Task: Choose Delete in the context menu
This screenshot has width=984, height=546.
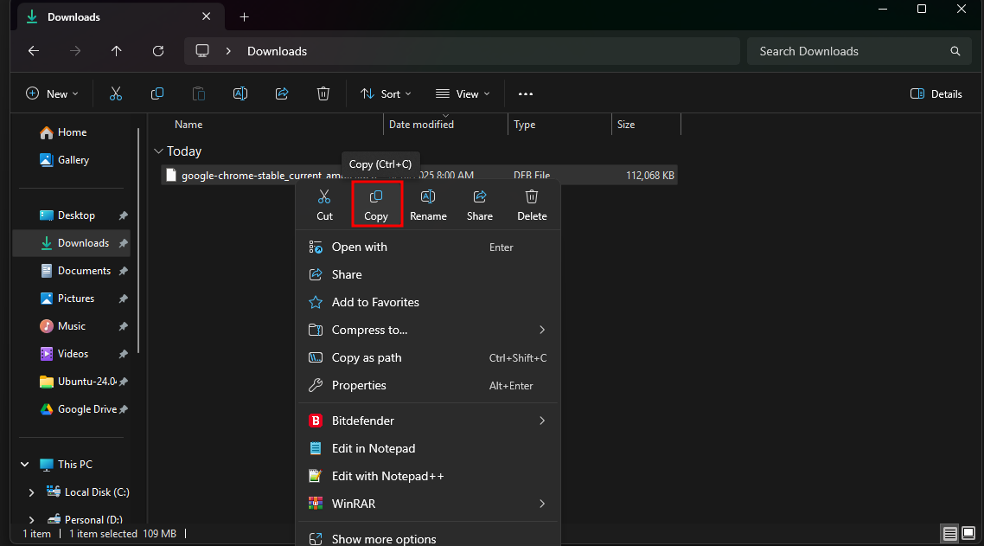Action: click(x=532, y=205)
